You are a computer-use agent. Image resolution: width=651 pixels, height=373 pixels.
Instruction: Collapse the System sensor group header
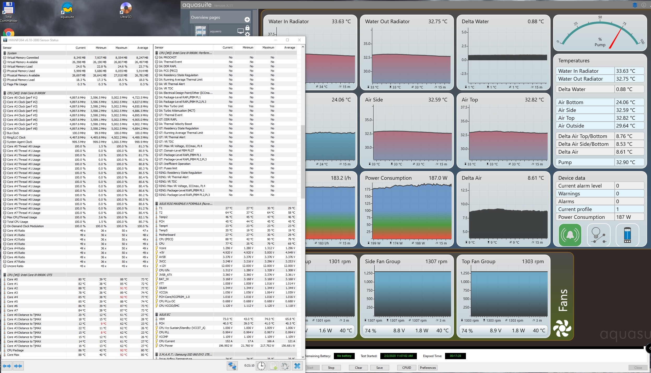click(x=12, y=53)
